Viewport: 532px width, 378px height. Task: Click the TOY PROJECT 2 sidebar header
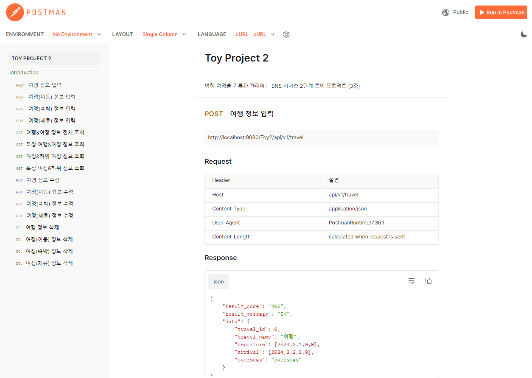pyautogui.click(x=54, y=59)
